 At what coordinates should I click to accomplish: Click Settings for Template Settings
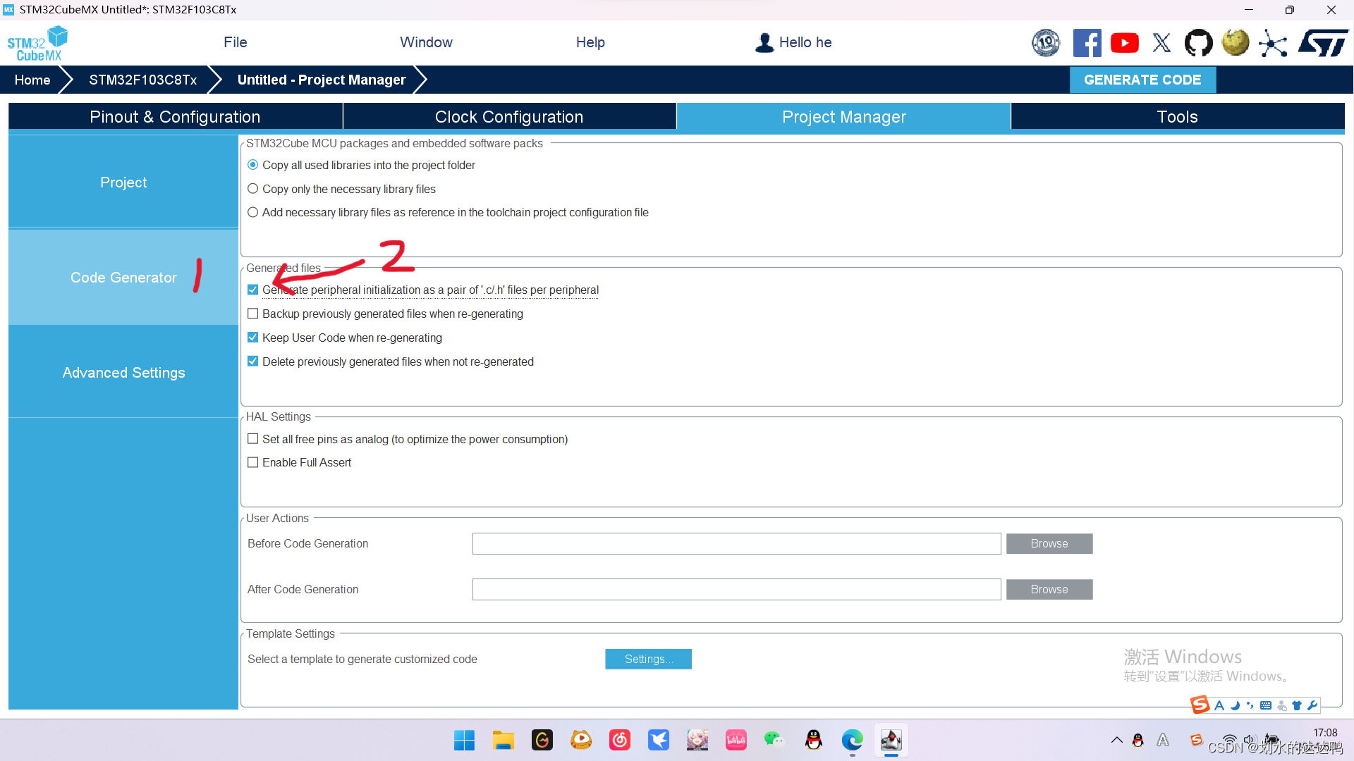point(648,659)
